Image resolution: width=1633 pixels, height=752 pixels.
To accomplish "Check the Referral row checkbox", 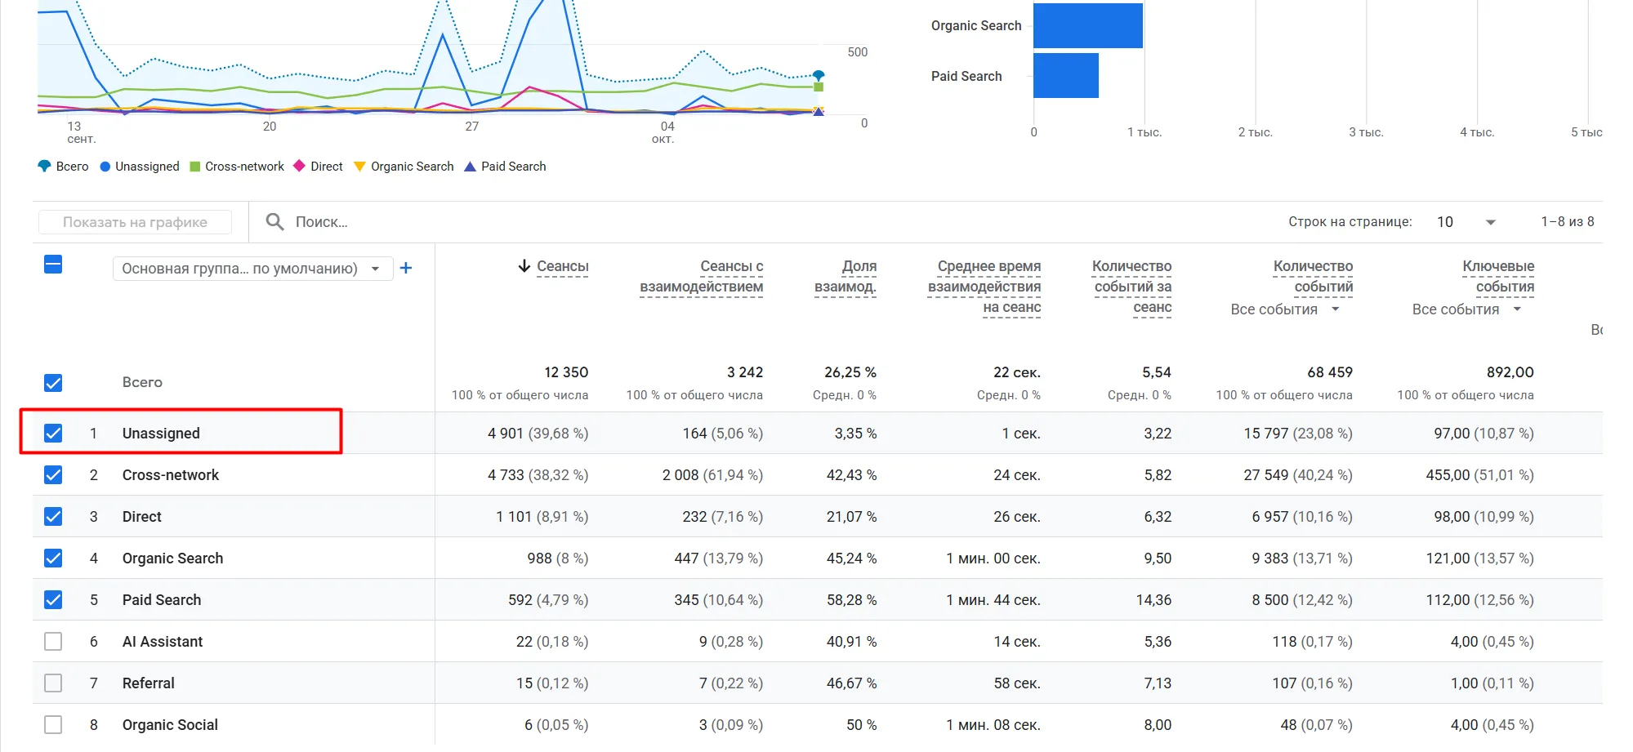I will click(53, 683).
